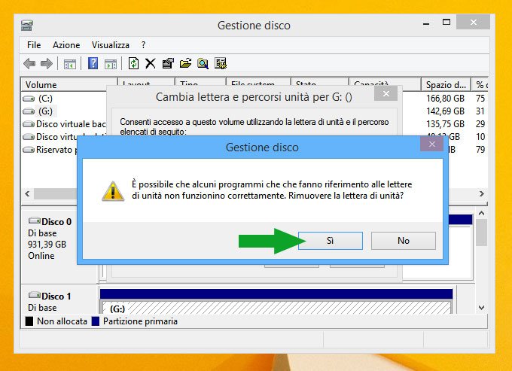Select the Disco 1 label
512x371 pixels.
point(56,296)
